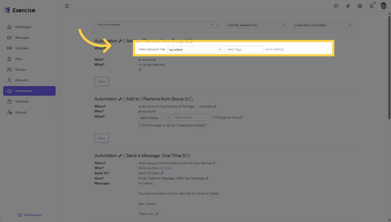
Task: Click done editing link
Action: coord(274,49)
